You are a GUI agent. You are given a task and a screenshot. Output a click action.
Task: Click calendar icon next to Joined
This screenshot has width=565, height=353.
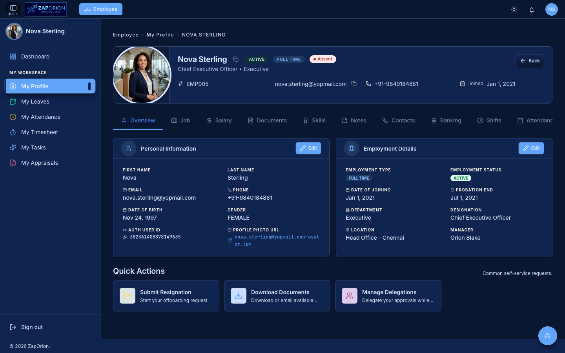pyautogui.click(x=463, y=84)
